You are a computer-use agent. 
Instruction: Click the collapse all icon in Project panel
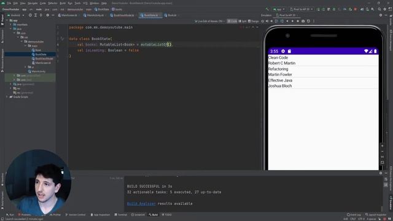[41, 15]
